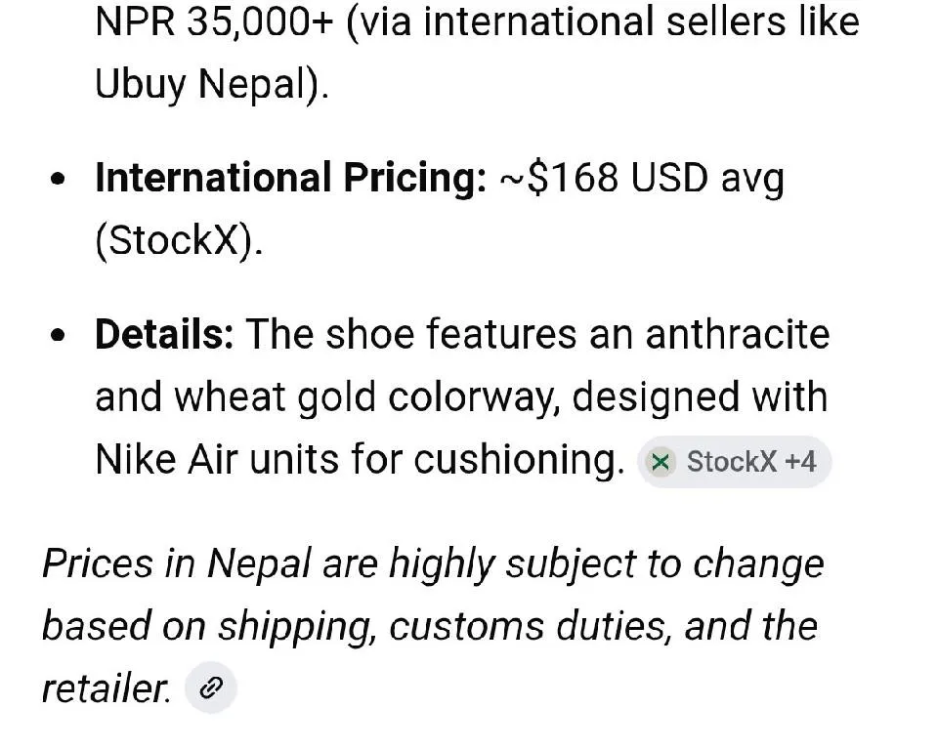Open the StockX +4 sources chip
The width and height of the screenshot is (938, 750).
coord(735,462)
